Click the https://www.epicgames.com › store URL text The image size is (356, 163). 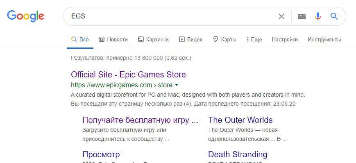122,85
